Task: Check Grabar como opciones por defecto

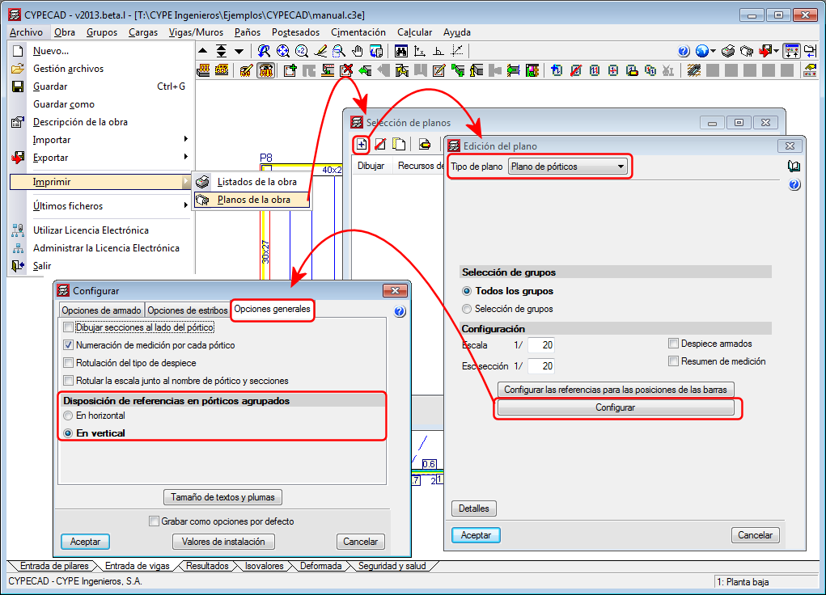Action: [x=154, y=521]
